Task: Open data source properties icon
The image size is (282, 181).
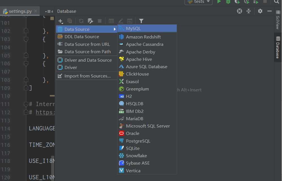Action: click(x=90, y=21)
